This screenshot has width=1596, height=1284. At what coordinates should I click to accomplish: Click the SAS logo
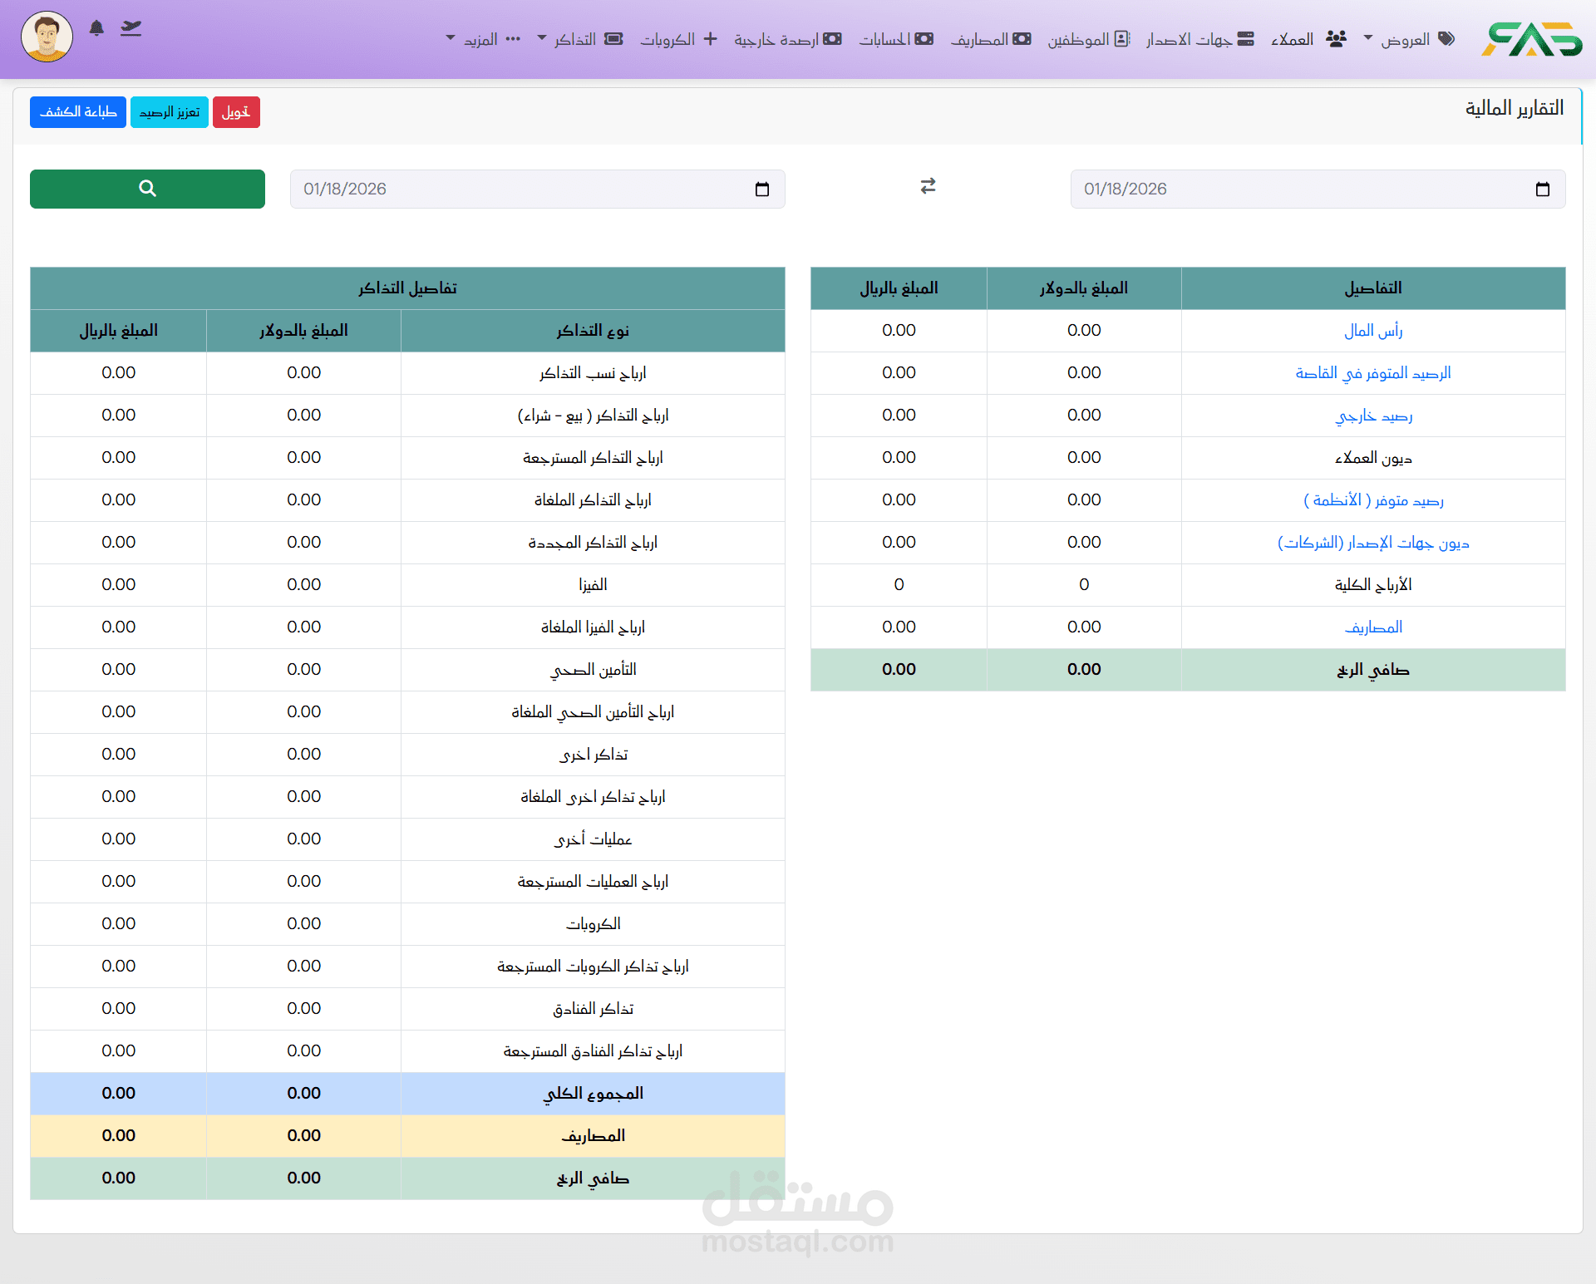pos(1530,39)
